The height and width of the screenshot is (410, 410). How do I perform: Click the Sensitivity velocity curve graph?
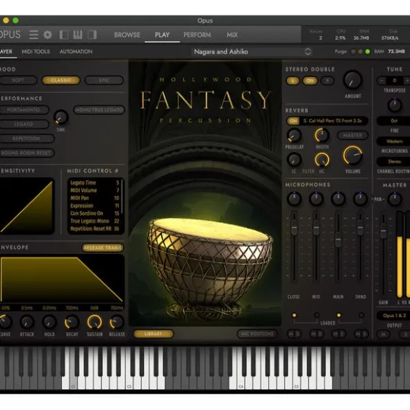point(26,206)
